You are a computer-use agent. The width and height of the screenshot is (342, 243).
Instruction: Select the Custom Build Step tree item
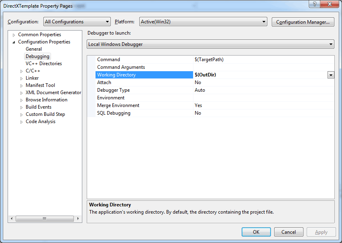[x=45, y=114]
